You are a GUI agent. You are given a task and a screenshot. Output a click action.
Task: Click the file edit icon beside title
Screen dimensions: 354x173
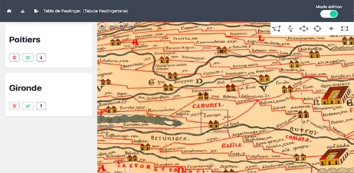[x=36, y=11]
